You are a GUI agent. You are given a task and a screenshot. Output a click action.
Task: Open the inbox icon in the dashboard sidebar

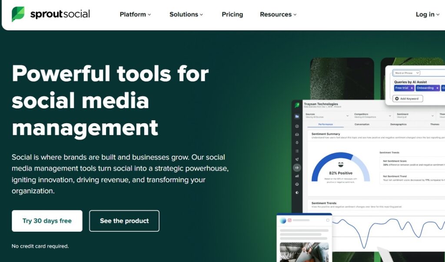(297, 134)
